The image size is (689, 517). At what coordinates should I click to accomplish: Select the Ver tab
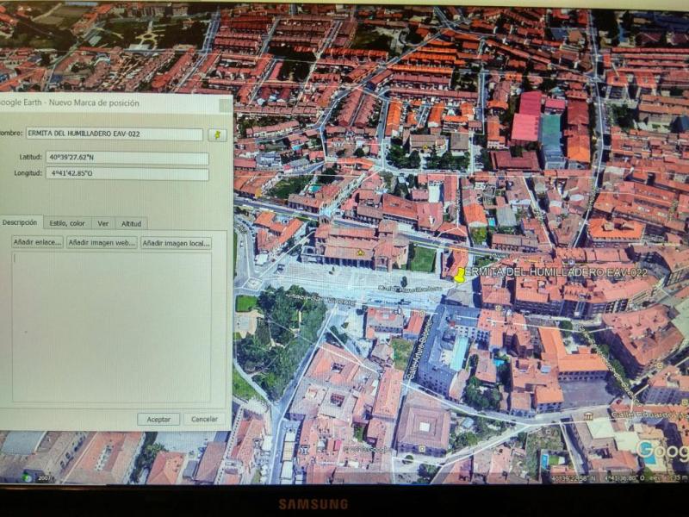point(103,223)
